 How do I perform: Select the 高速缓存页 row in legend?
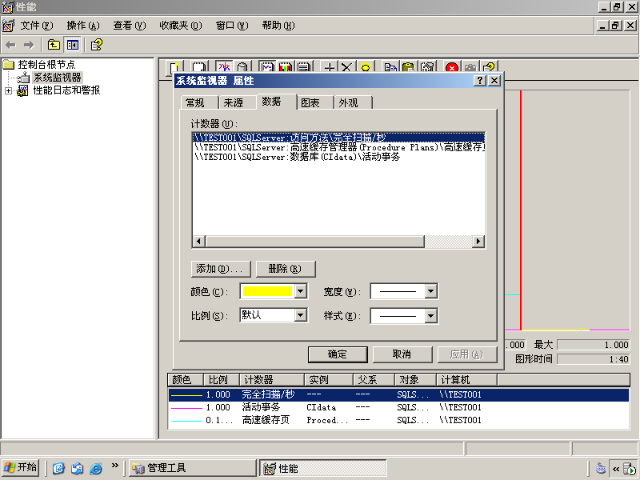tap(398, 420)
